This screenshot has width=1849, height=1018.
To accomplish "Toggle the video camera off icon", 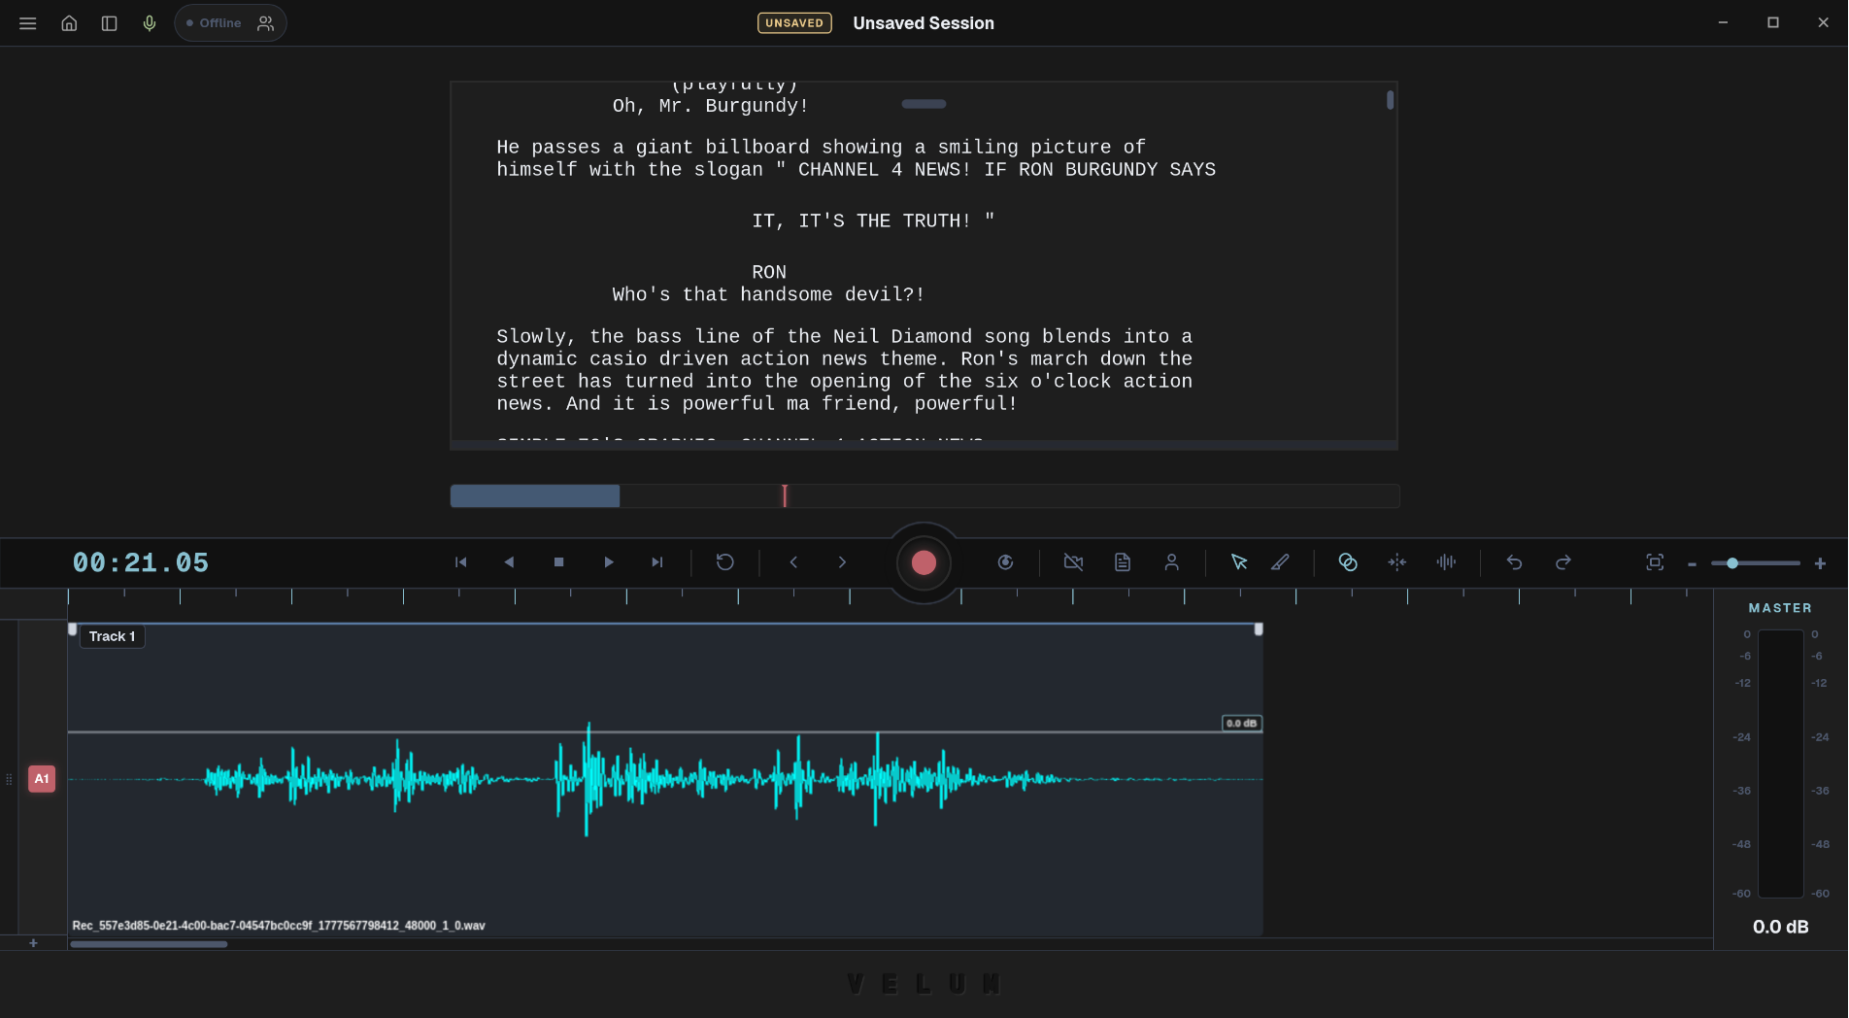I will point(1073,562).
